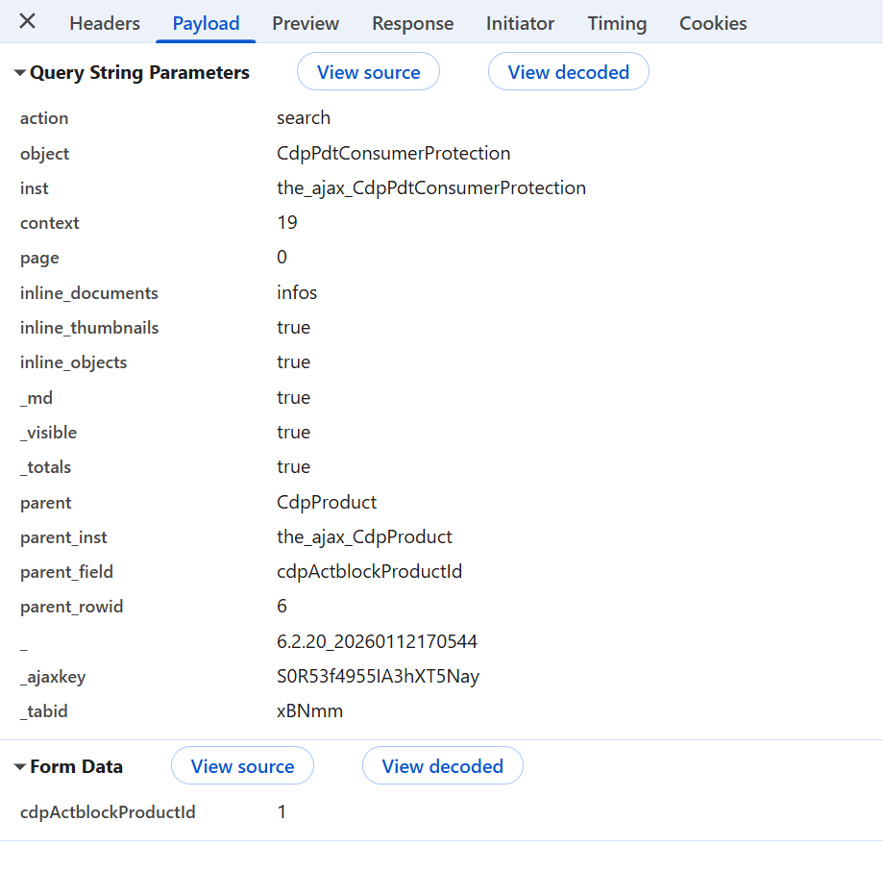883x872 pixels.
Task: Click the object value CdpPdtConsumerProtection
Action: tap(393, 154)
